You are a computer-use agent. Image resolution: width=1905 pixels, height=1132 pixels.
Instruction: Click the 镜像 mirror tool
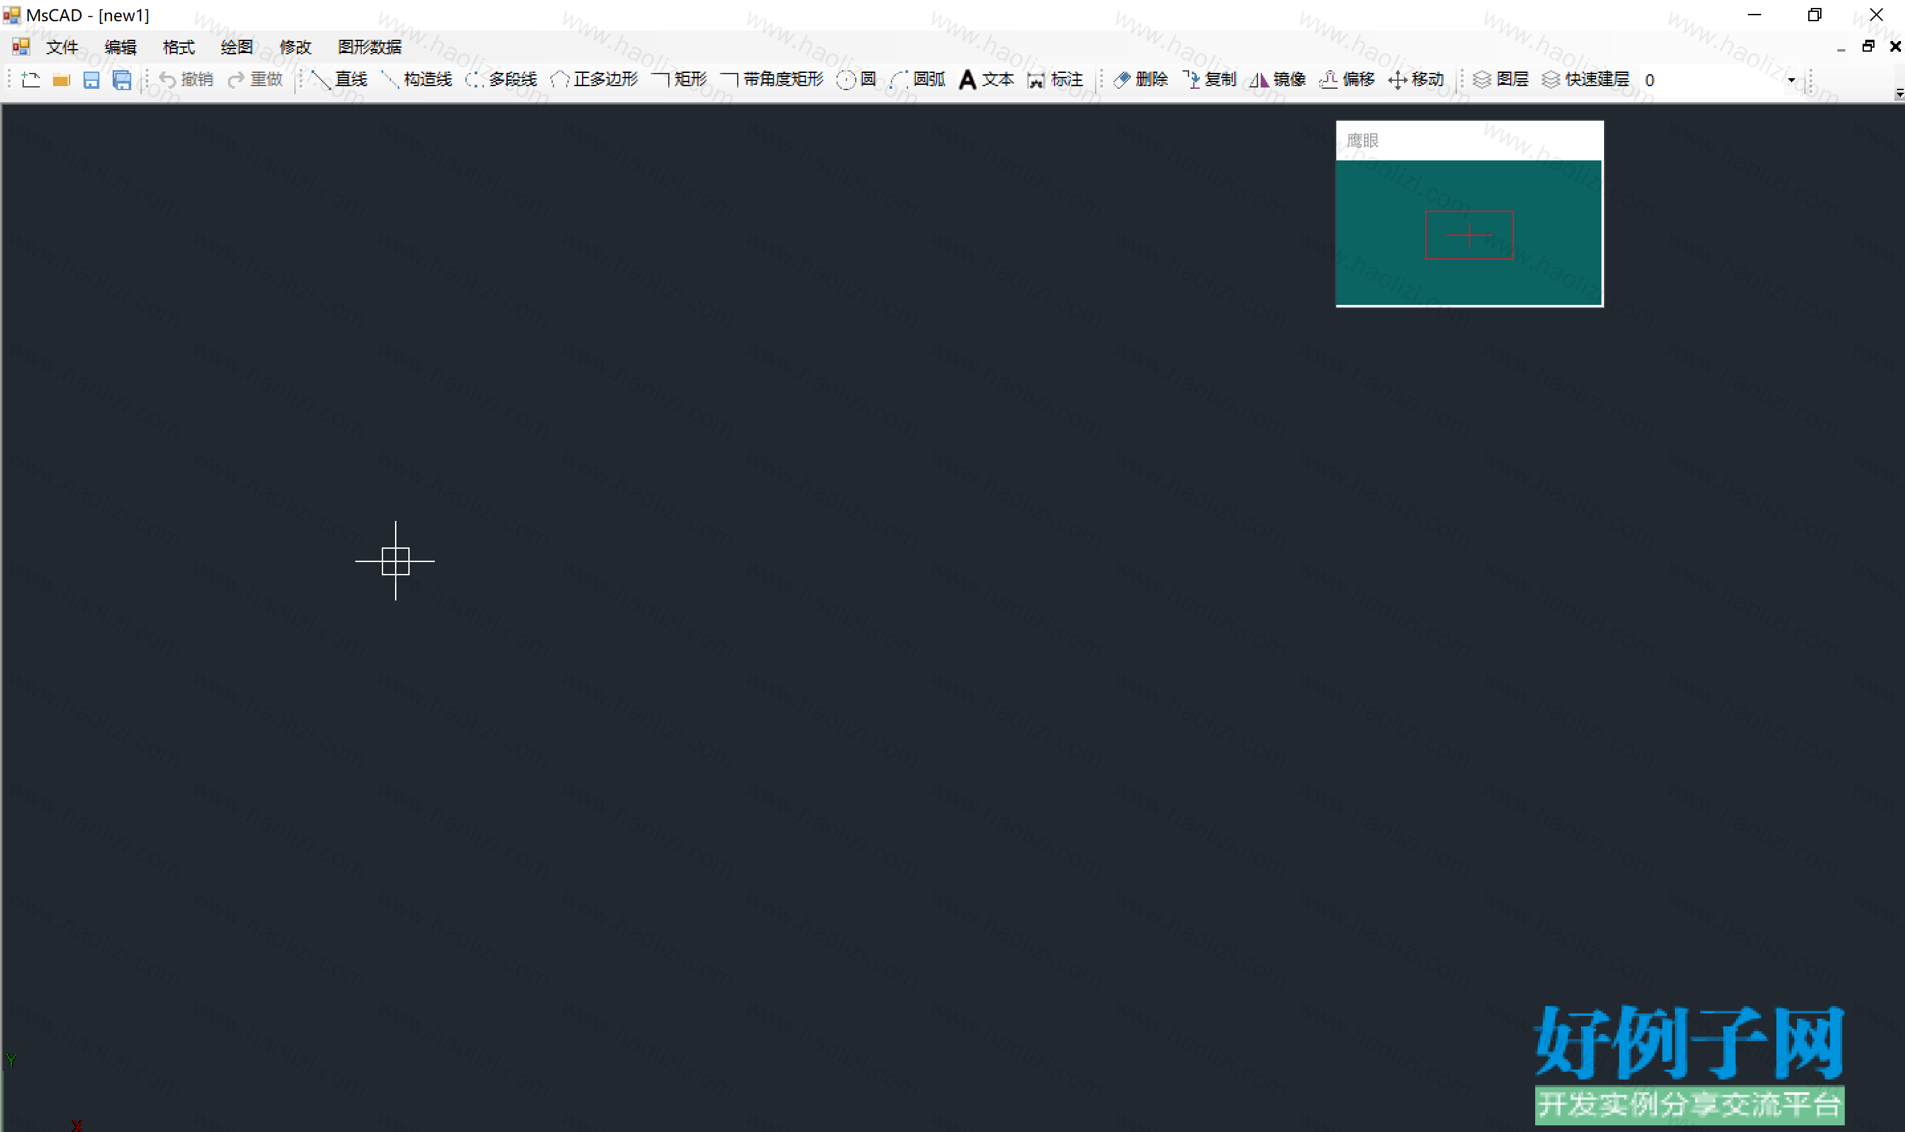[1278, 80]
